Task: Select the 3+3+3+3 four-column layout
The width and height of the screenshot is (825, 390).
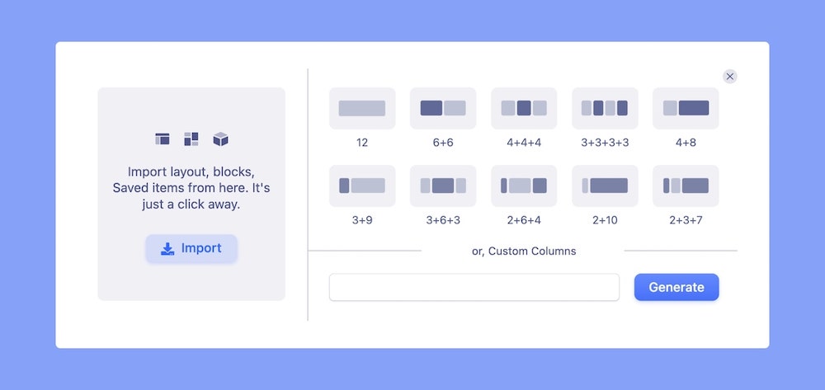Action: (x=605, y=108)
